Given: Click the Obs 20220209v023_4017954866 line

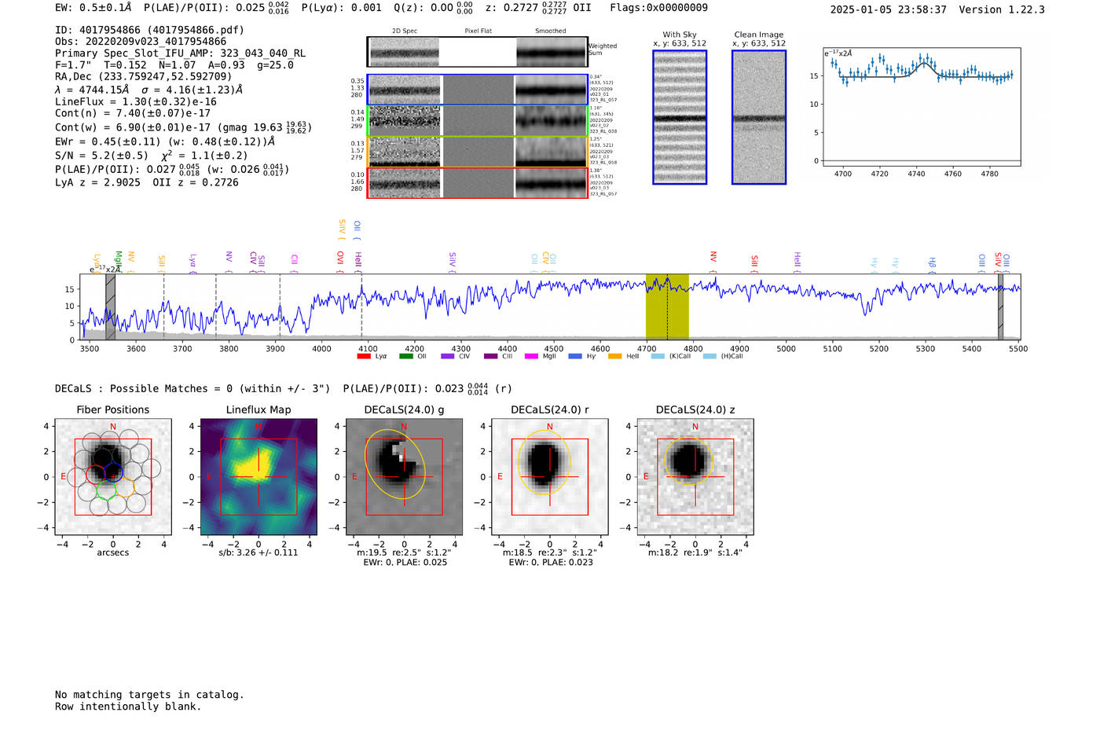Looking at the screenshot, I should 141,42.
